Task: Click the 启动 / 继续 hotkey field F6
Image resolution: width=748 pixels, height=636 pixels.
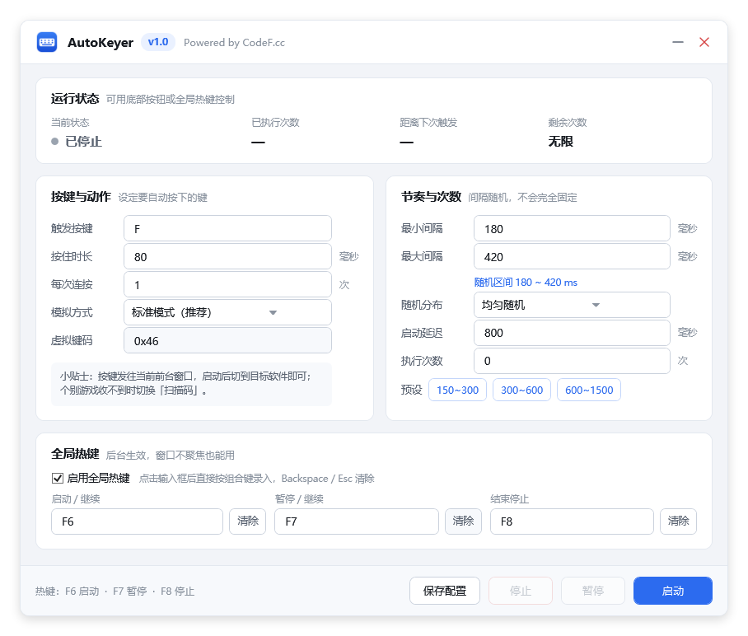Action: click(137, 521)
